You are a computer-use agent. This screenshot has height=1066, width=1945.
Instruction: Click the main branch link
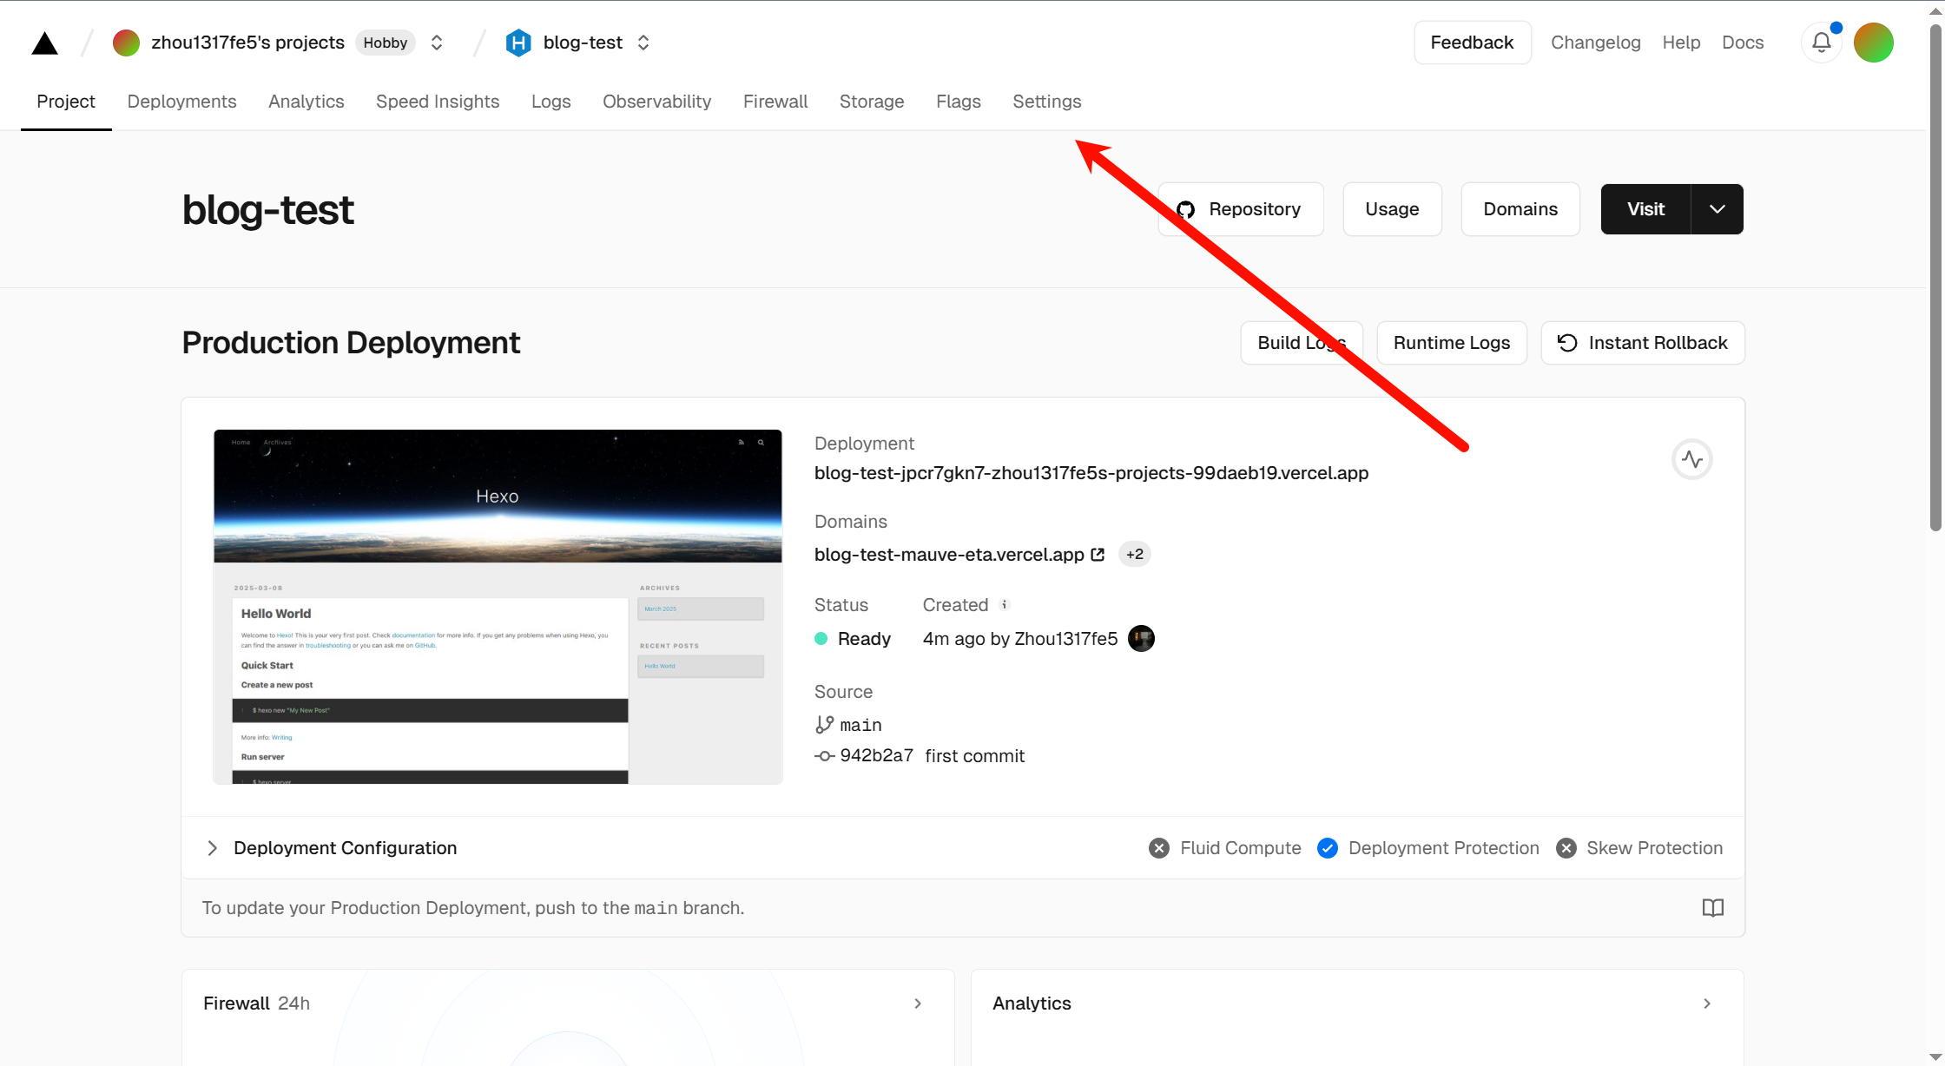click(860, 725)
